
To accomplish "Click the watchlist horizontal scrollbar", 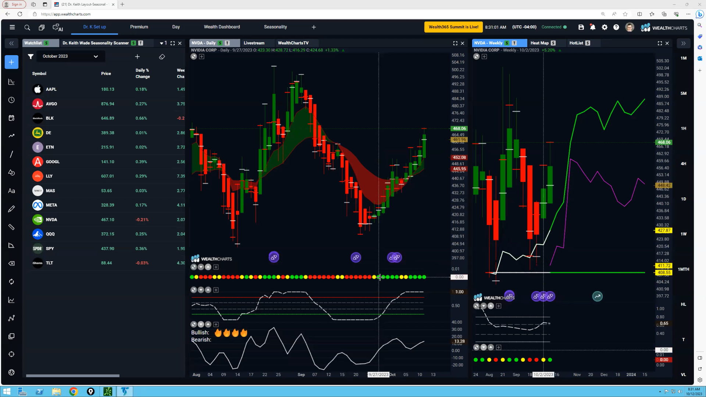I will pos(72,376).
